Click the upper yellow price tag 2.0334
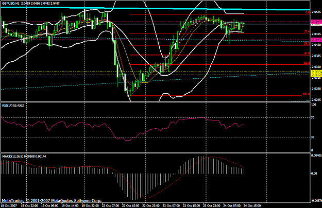The width and height of the screenshot is (322, 208). 316,72
